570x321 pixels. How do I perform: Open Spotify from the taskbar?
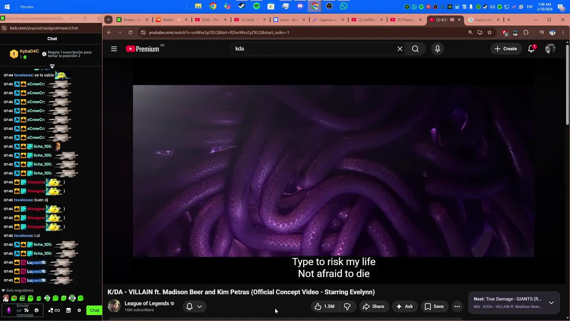pyautogui.click(x=256, y=6)
